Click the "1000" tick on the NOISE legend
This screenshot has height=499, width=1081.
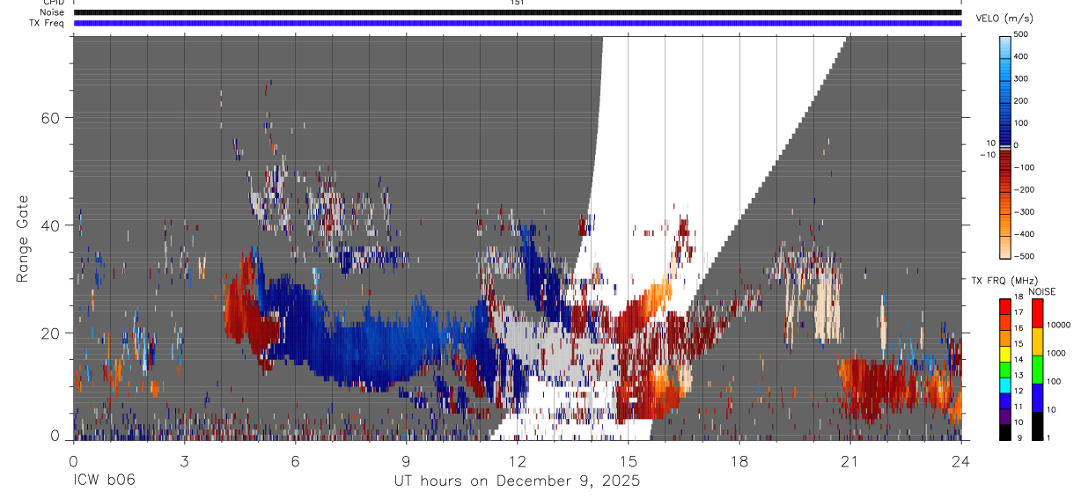coord(1057,354)
